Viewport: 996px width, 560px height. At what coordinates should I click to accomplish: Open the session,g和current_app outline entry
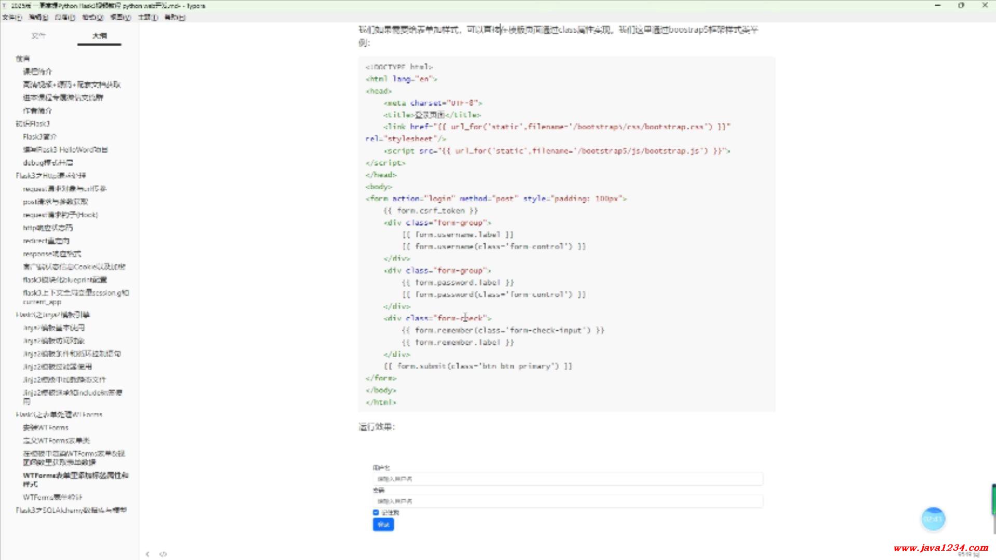coord(76,297)
